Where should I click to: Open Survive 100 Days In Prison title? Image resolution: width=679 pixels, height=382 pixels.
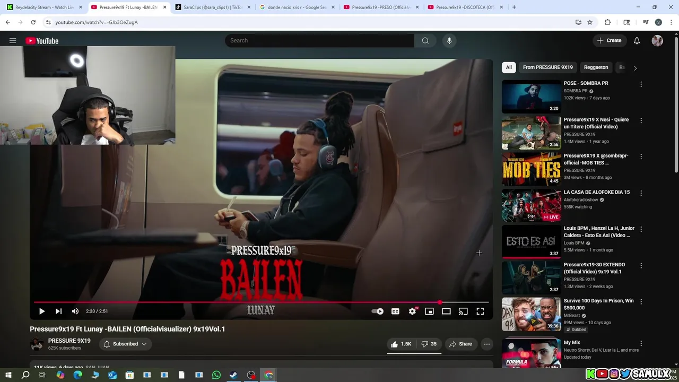coord(598,304)
